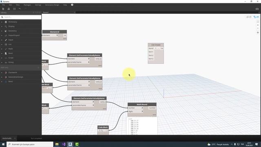The width and height of the screenshot is (261, 147).
Task: Expand the List library category
Action: coord(2,45)
